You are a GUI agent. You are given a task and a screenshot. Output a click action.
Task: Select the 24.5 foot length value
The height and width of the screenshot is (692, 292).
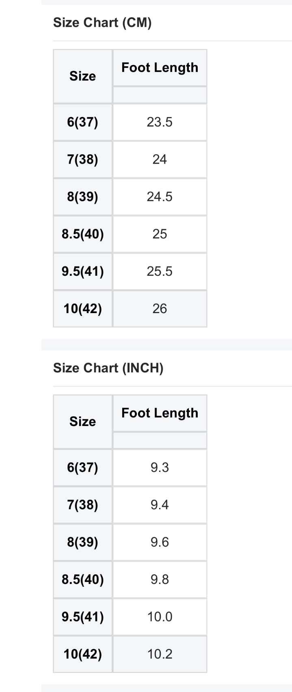160,197
